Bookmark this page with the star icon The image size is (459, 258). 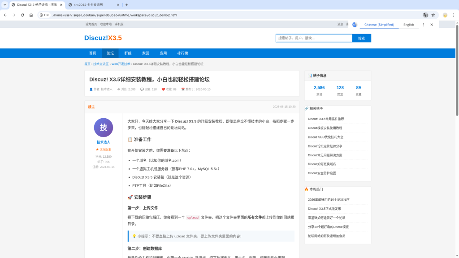coord(433,15)
